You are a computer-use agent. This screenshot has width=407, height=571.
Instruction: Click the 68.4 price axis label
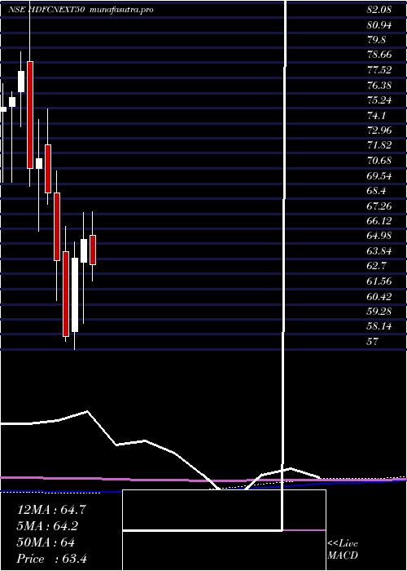click(376, 191)
